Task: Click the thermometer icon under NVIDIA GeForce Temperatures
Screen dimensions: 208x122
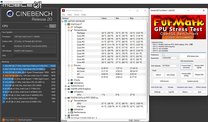Action: click(x=72, y=101)
